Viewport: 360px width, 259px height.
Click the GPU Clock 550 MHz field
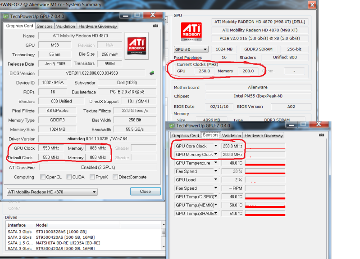point(51,148)
